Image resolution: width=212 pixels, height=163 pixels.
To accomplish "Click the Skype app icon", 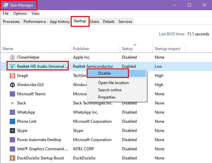I will (x=12, y=131).
